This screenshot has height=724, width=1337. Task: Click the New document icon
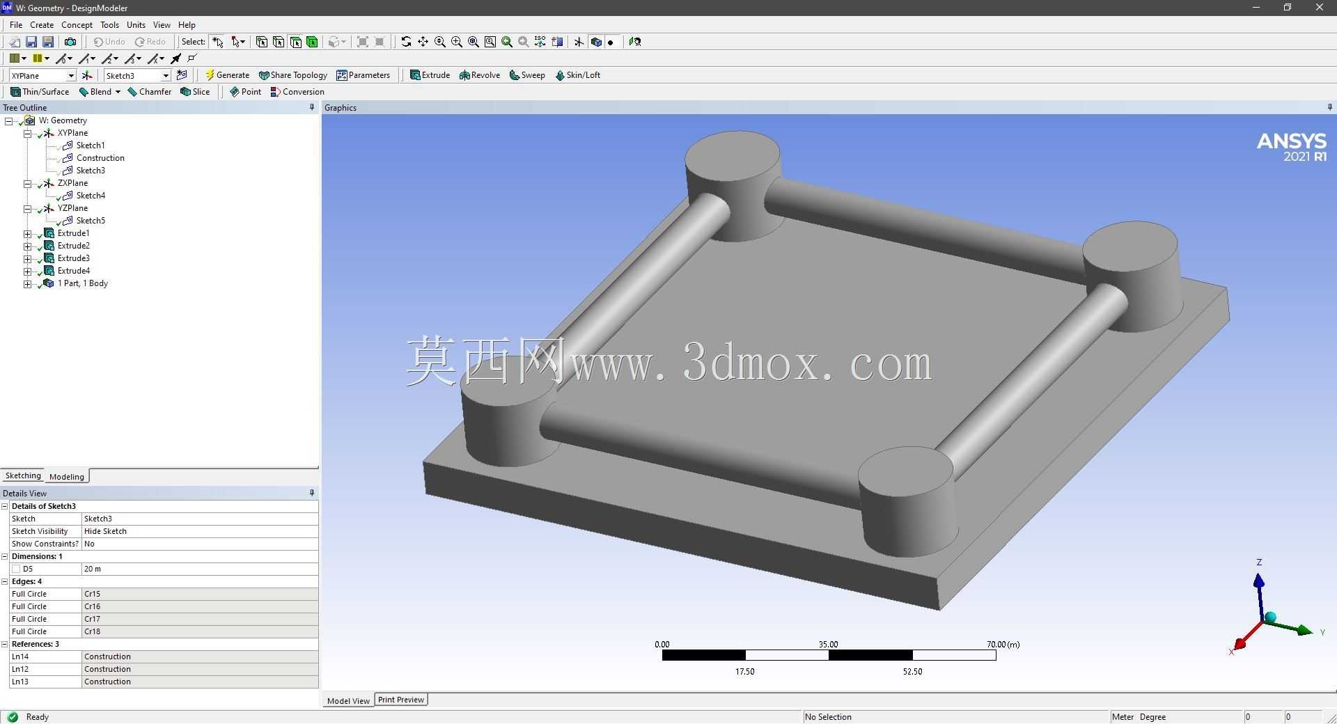(x=14, y=42)
